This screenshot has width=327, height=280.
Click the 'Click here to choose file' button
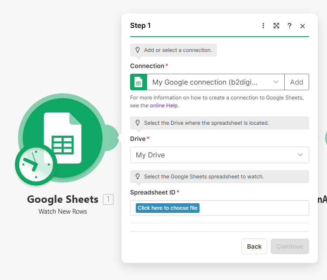point(168,208)
